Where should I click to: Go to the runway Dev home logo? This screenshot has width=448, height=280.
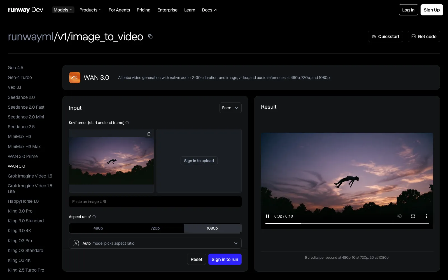25,10
